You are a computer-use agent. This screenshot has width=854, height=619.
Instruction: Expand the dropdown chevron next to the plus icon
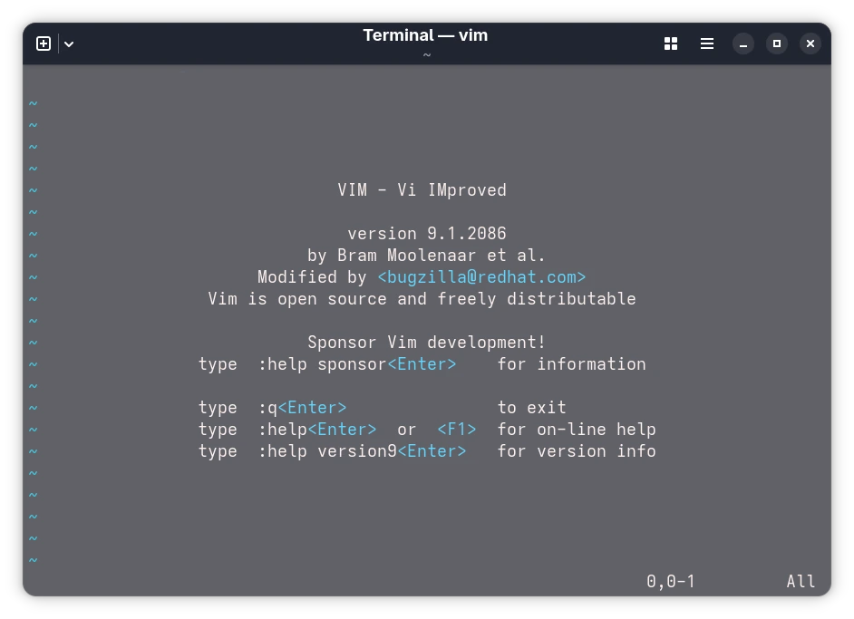[69, 43]
